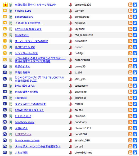Click blue download icon in yamjun row
This screenshot has width=139, height=156.
(x=135, y=11)
